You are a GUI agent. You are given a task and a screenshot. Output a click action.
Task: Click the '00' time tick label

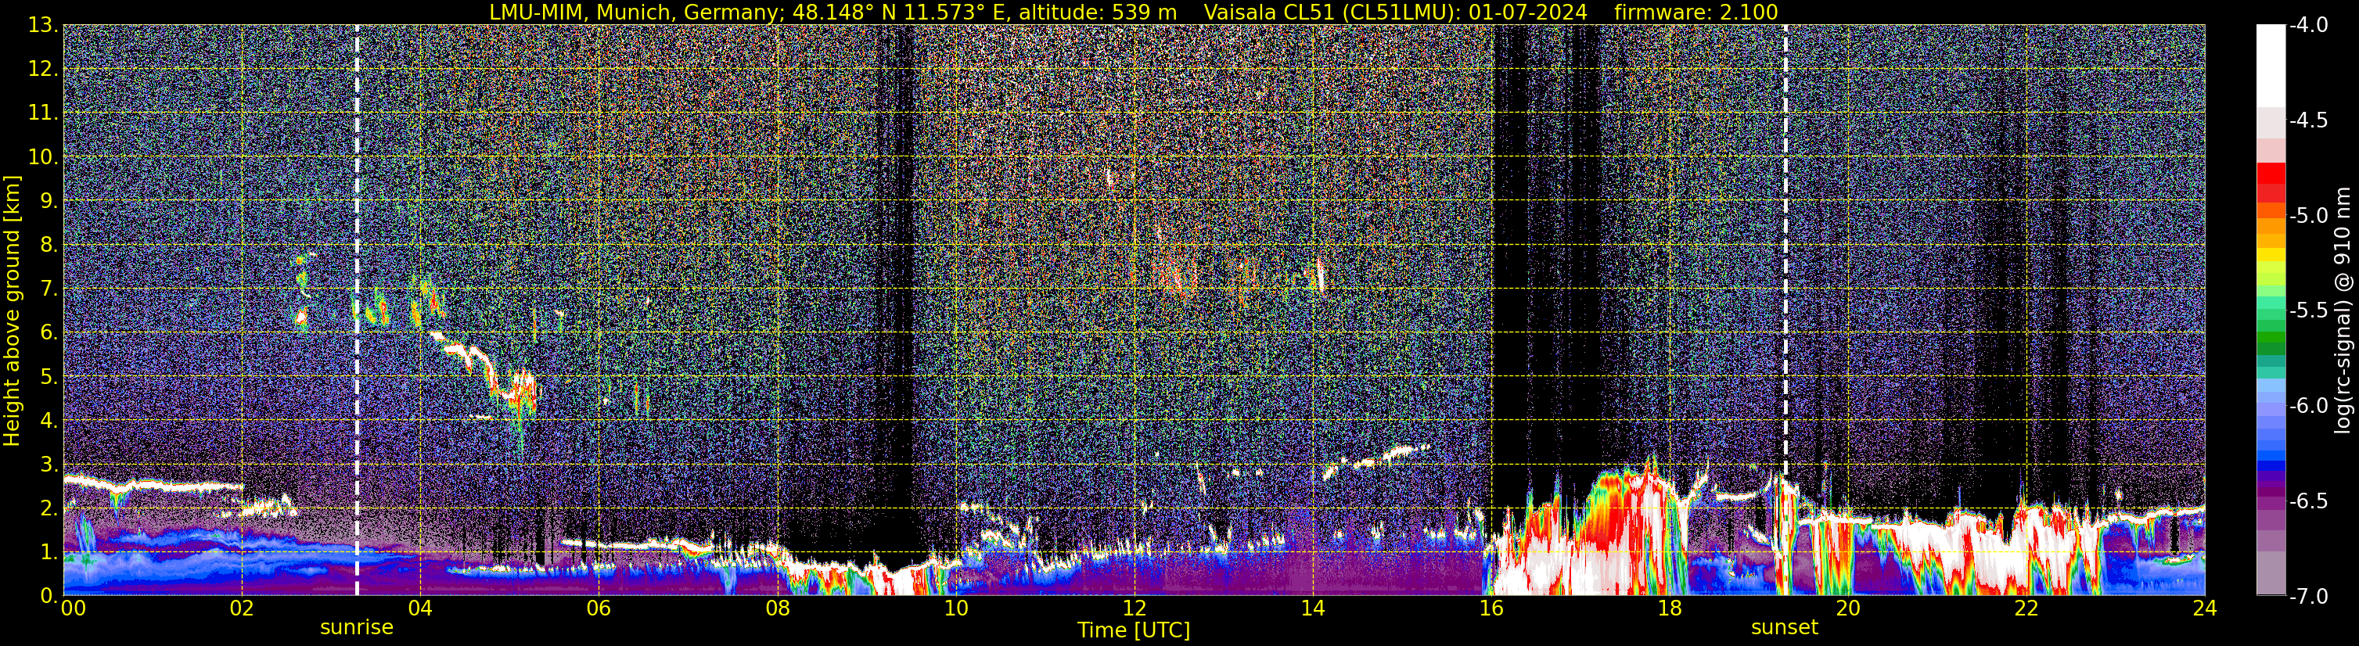(72, 608)
